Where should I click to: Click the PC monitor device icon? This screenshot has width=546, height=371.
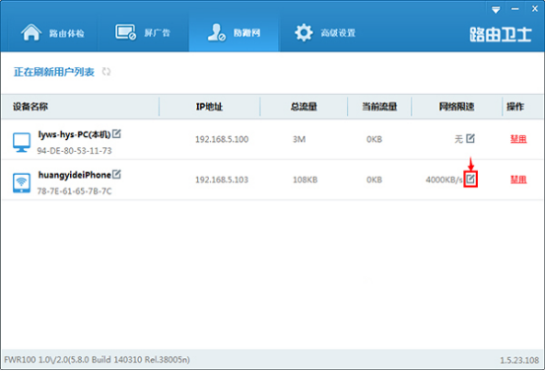22,142
